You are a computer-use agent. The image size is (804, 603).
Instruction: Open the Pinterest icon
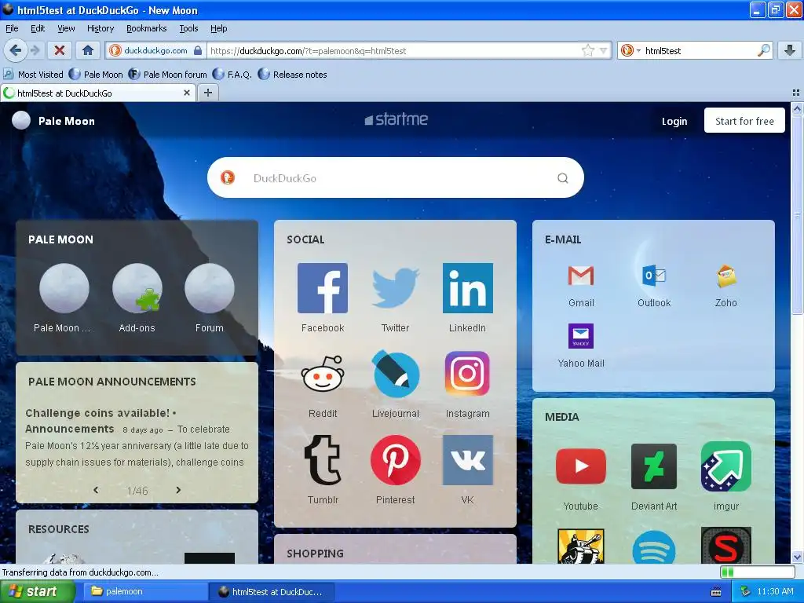(x=396, y=460)
